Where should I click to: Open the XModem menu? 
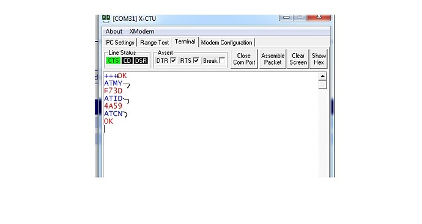(142, 31)
